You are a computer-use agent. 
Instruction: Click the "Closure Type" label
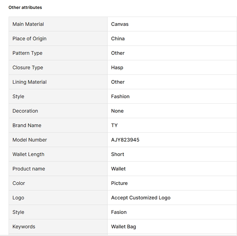coord(28,67)
